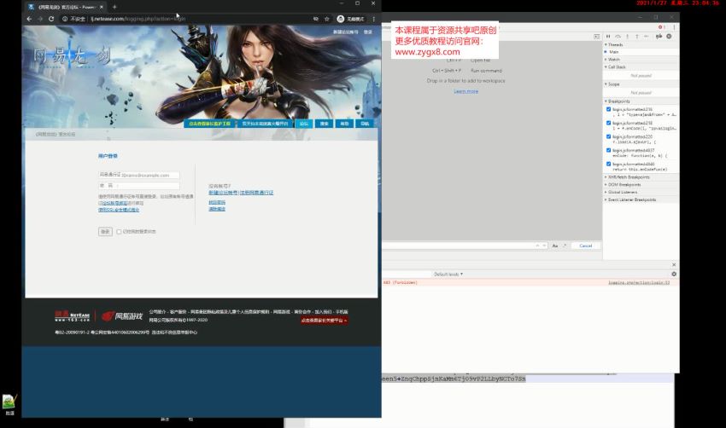Open the incognito profile badge

(350, 19)
